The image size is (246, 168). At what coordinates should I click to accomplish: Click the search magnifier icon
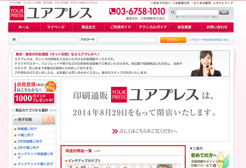tap(173, 12)
